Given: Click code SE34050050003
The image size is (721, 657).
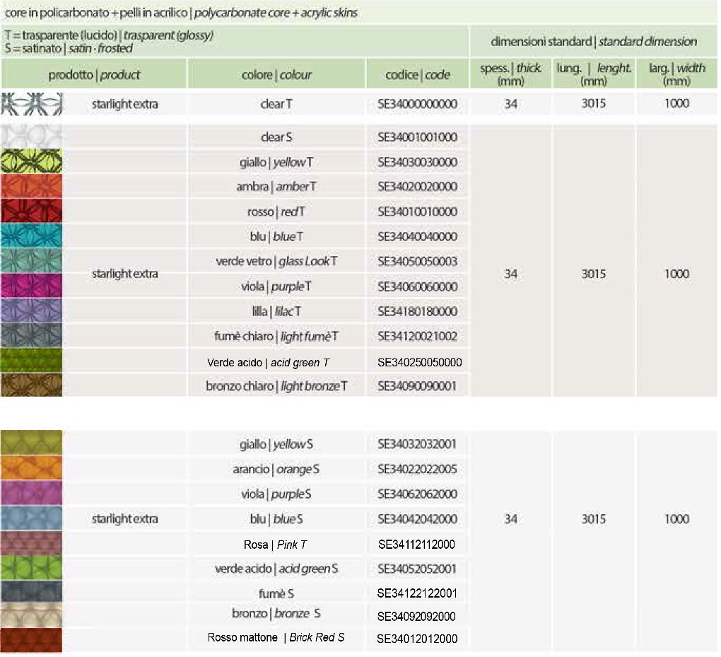Looking at the screenshot, I should coord(418,262).
